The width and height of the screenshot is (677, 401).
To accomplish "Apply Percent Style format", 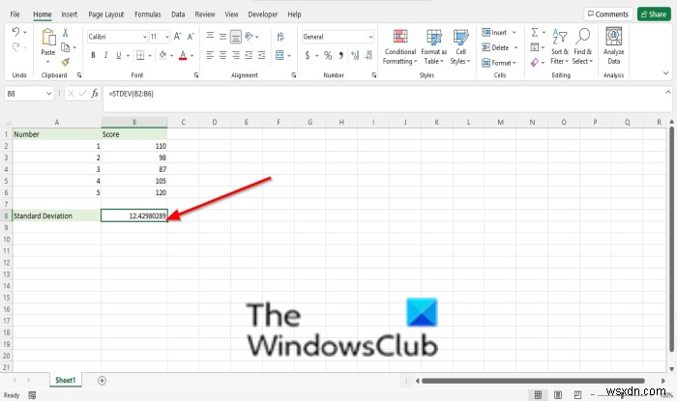I will click(328, 55).
